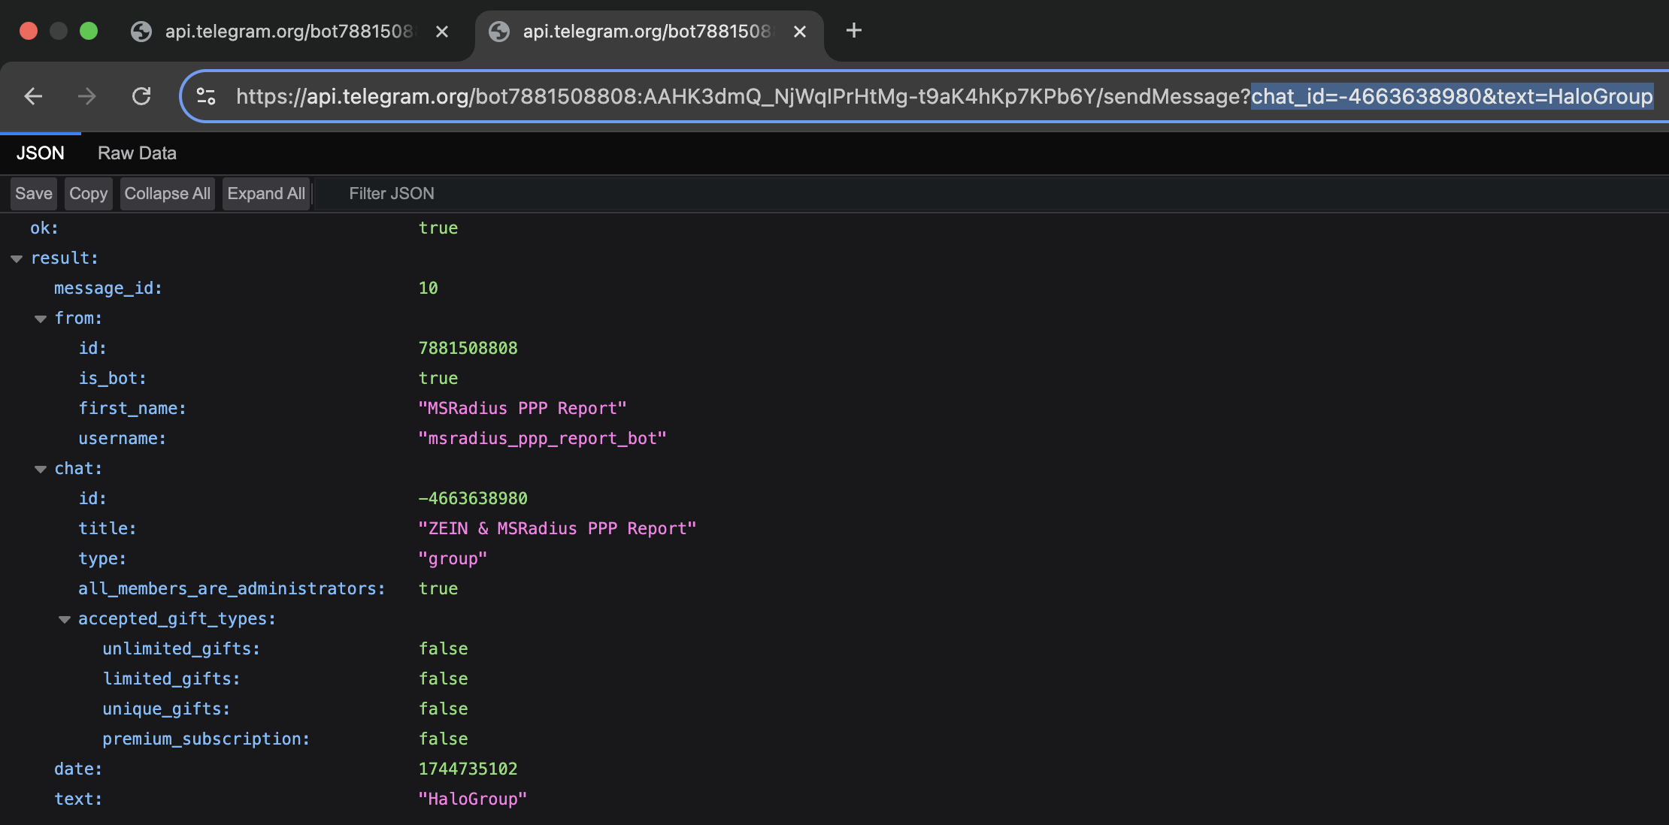Viewport: 1669px width, 825px height.
Task: Collapse the from node
Action: pyautogui.click(x=41, y=319)
